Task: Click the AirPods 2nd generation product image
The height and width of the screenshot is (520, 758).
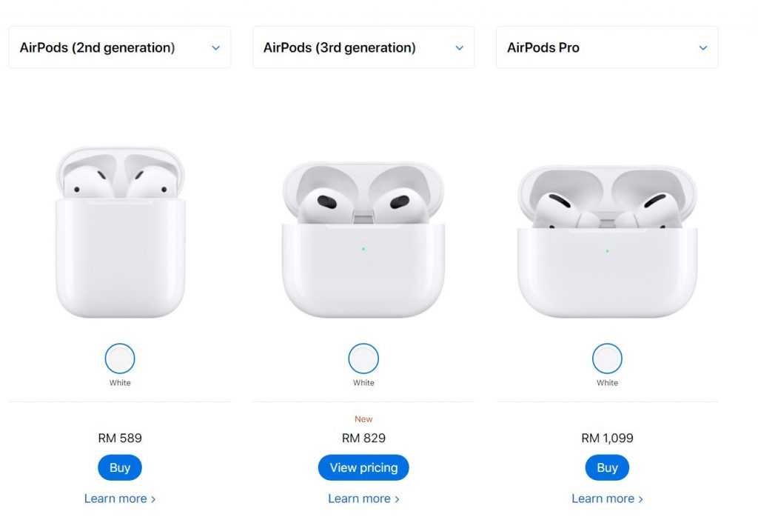Action: pyautogui.click(x=121, y=232)
